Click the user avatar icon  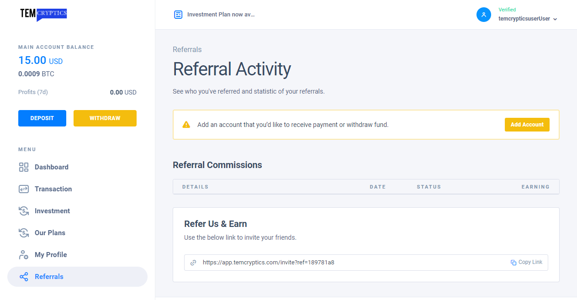483,15
